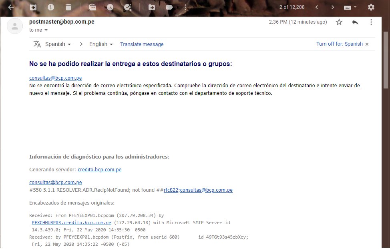Open the message's three-dot More menu
This screenshot has width=390, height=249.
point(371,22)
